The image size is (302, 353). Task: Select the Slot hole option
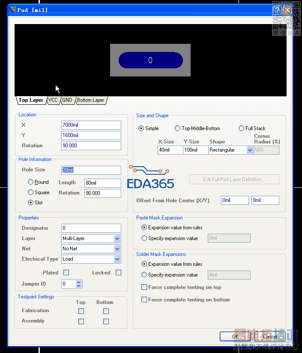[x=30, y=203]
